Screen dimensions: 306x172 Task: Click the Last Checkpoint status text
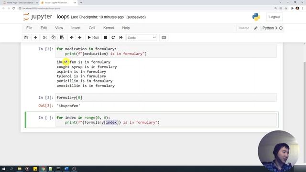(x=97, y=17)
